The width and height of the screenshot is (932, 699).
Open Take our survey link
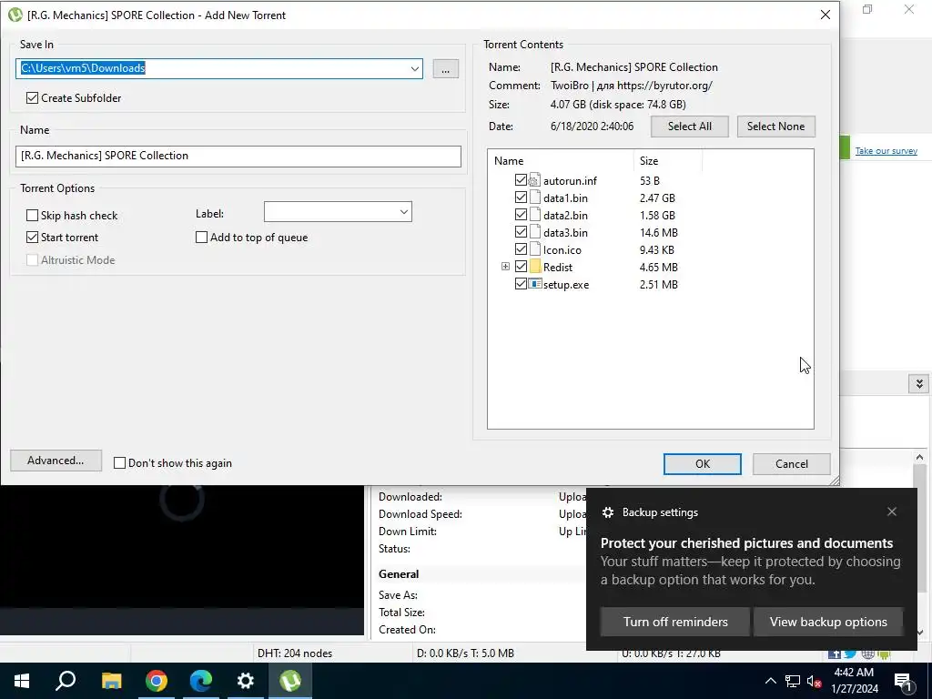point(886,151)
